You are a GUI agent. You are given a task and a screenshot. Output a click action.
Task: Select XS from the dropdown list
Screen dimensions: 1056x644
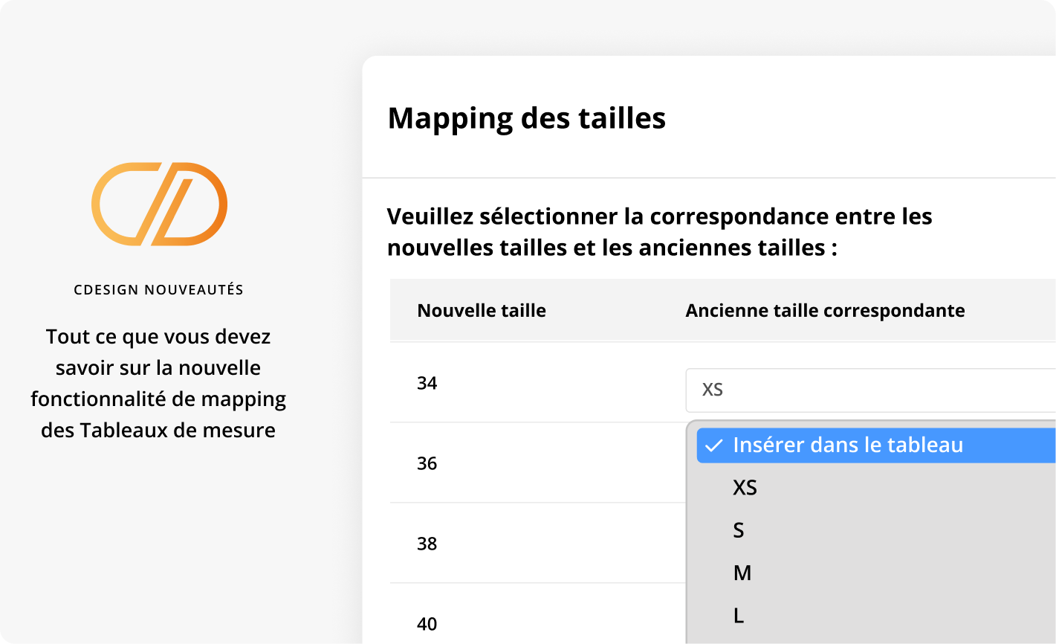745,488
